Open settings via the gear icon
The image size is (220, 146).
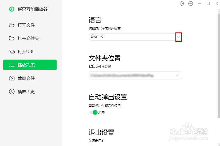pos(182,3)
